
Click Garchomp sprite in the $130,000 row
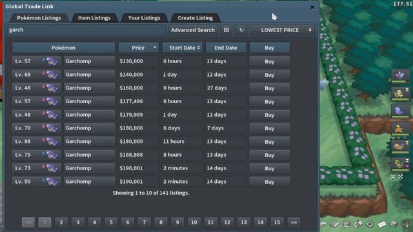(52, 61)
